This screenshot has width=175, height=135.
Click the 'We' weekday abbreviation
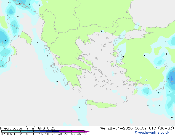(x=103, y=128)
